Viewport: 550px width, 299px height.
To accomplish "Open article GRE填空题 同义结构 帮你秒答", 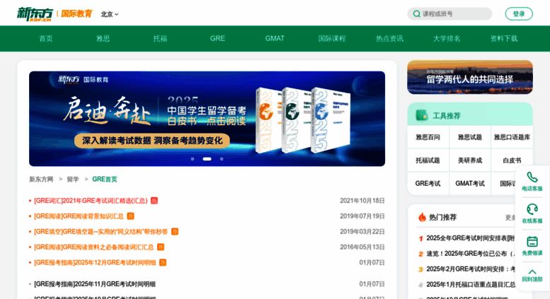I will pos(101,231).
